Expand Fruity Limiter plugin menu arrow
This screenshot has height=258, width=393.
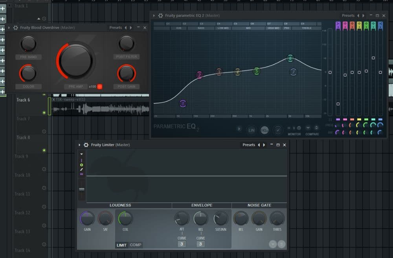[x=79, y=145]
